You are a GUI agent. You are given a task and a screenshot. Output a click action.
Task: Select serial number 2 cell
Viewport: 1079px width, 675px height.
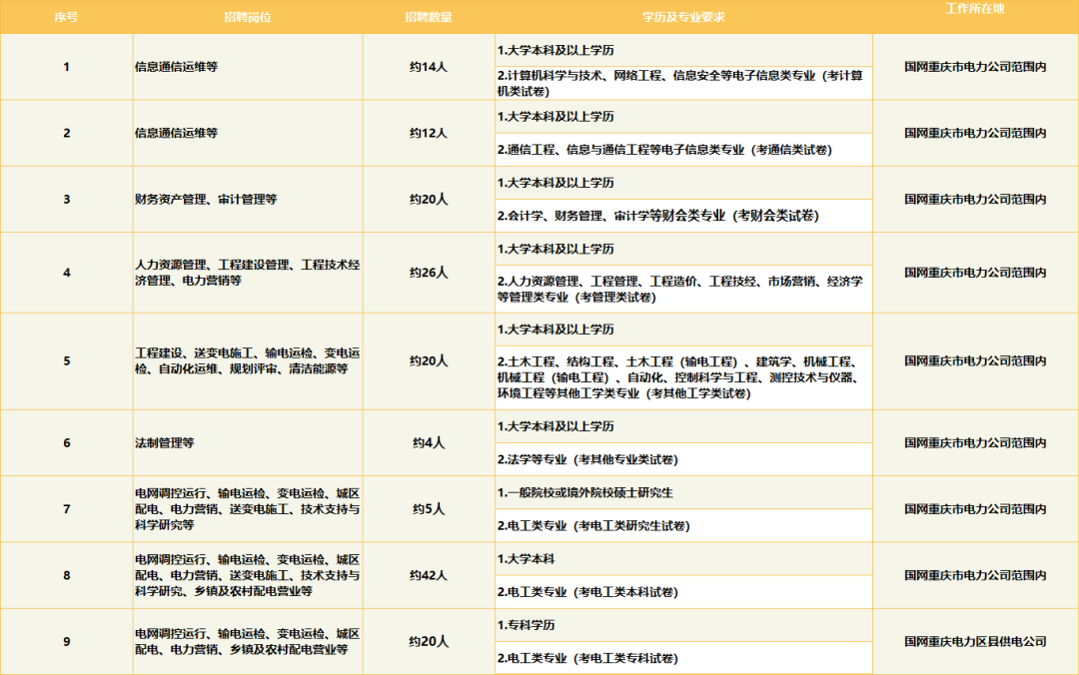click(x=67, y=133)
